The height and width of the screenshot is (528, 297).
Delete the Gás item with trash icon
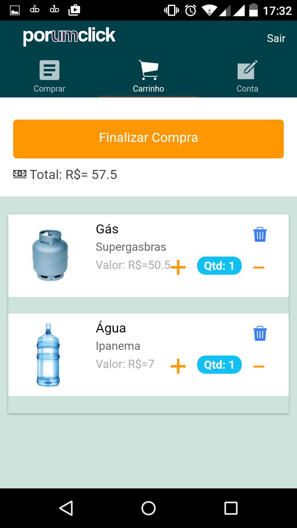point(260,234)
